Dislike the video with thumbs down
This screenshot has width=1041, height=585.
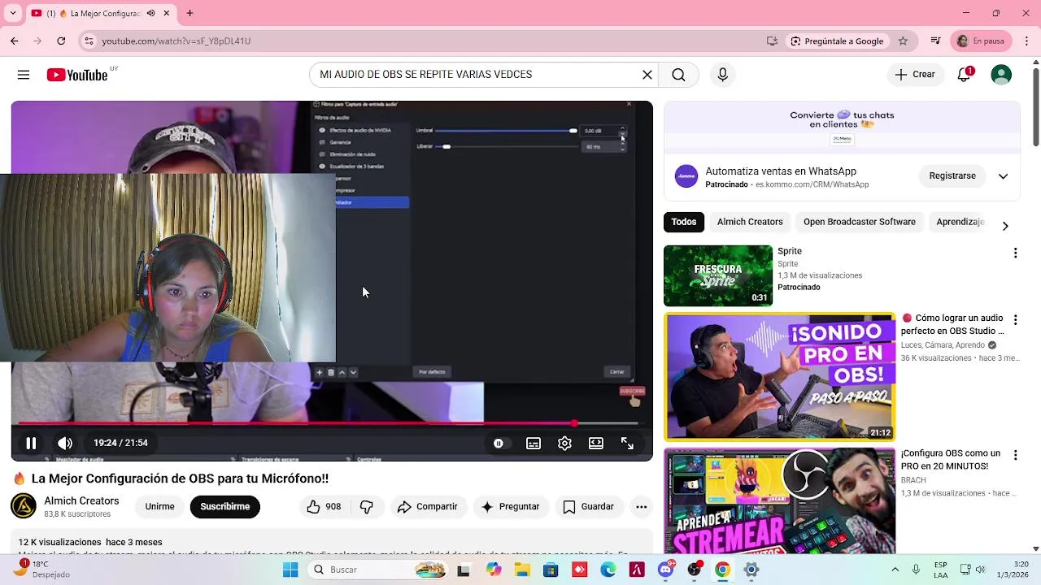click(x=367, y=506)
